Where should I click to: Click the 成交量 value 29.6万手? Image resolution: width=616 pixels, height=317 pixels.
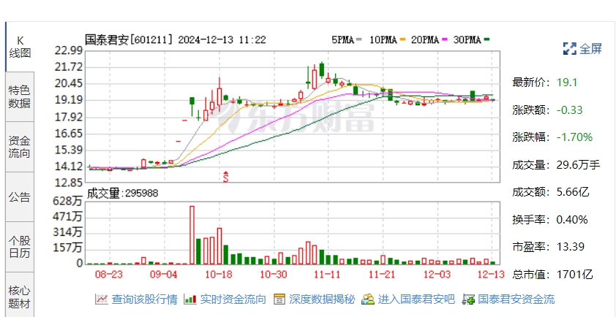578,165
